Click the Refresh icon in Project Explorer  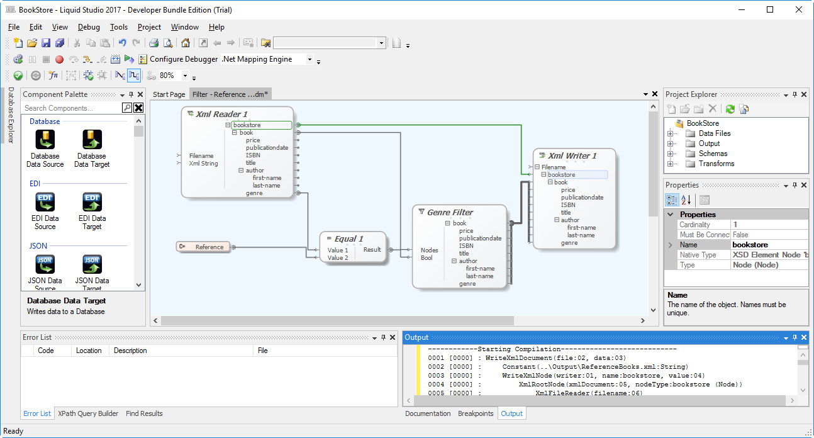[x=730, y=108]
